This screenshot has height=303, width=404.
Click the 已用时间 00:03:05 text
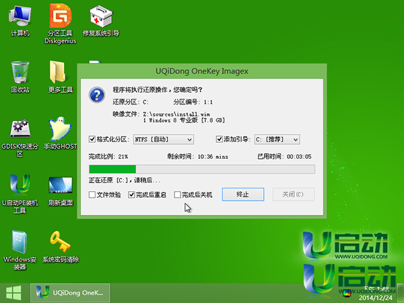click(284, 156)
